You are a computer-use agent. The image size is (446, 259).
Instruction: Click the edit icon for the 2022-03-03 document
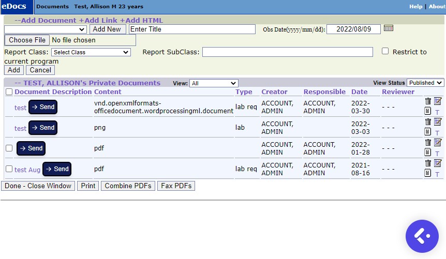[438, 121]
